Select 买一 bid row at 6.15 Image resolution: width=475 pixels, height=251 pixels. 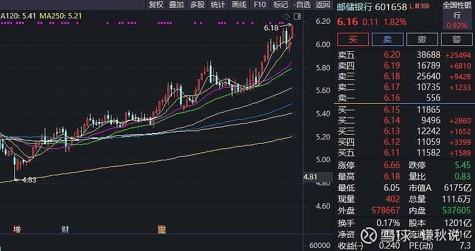[404, 110]
